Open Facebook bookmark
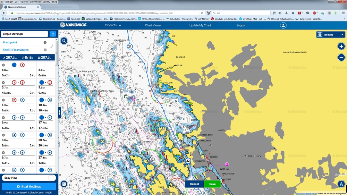 [x=74, y=19]
